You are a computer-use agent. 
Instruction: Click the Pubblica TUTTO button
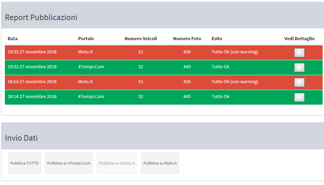click(x=25, y=163)
